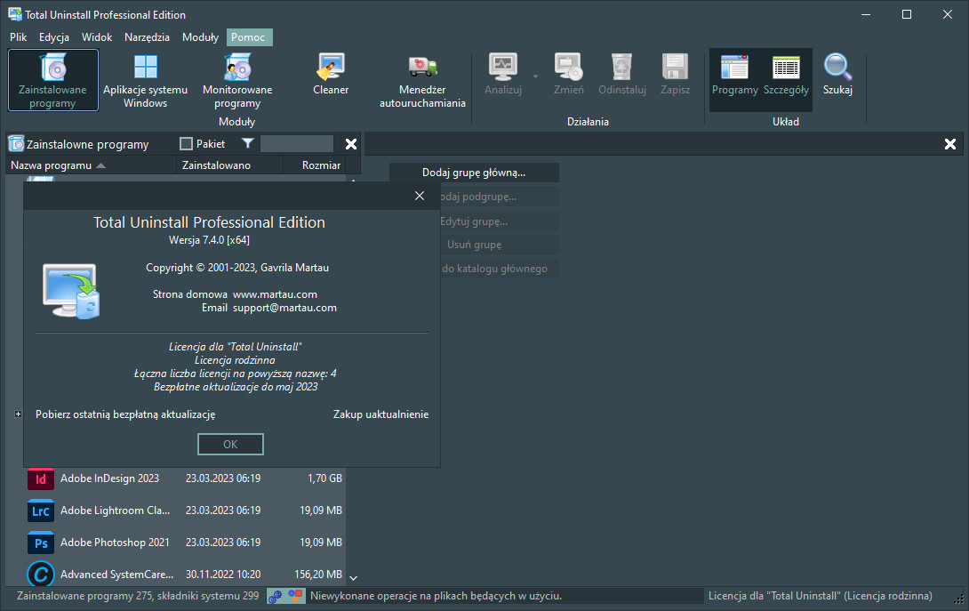The height and width of the screenshot is (611, 969).
Task: Expand the plus box beside Pobierz
Action: pos(18,414)
